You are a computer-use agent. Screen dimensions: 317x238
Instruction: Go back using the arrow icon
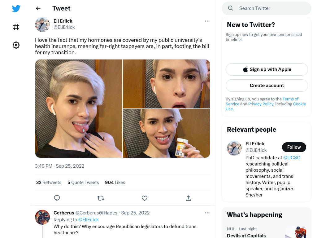(38, 8)
